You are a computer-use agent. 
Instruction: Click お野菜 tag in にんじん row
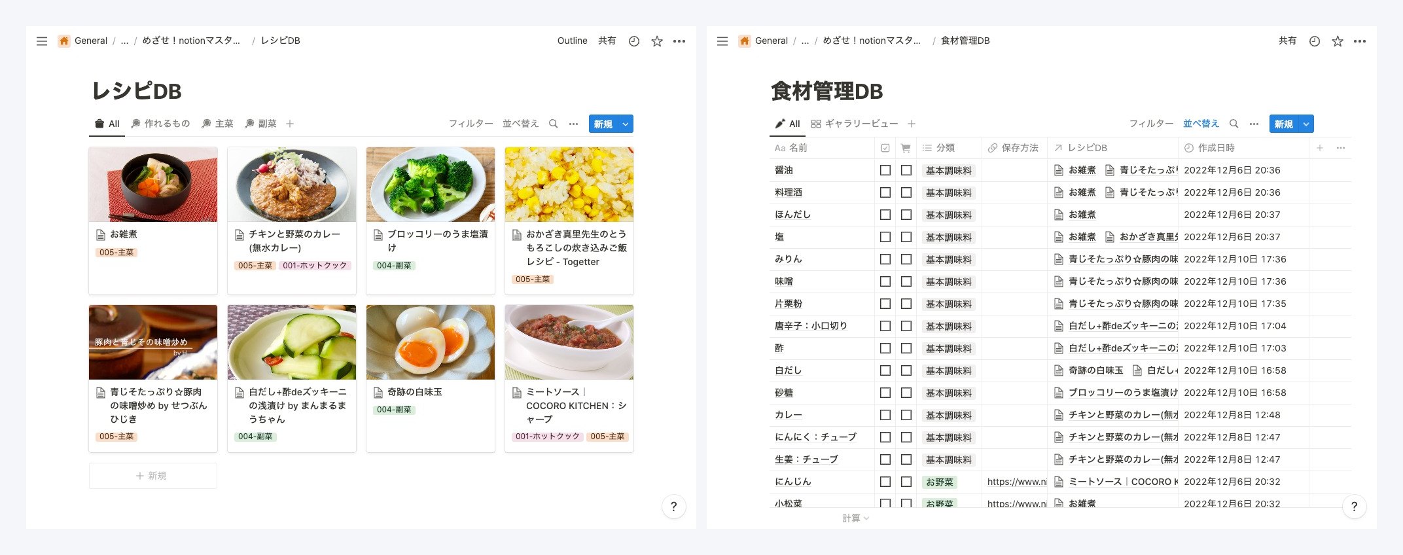click(x=940, y=482)
